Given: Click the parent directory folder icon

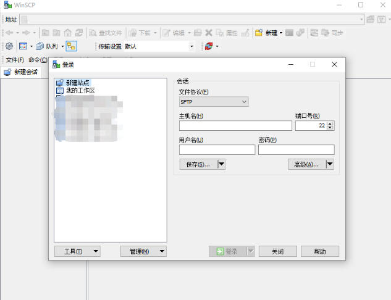Looking at the screenshot, I should tap(45, 33).
